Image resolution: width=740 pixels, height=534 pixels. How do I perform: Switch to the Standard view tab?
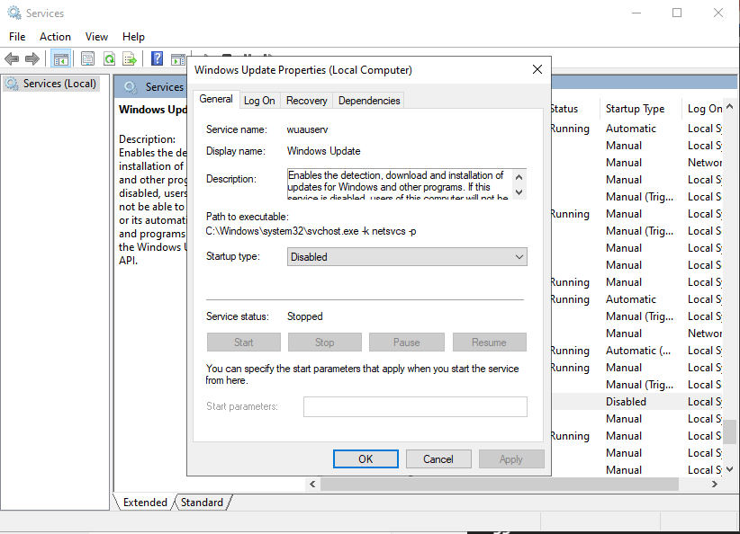[x=202, y=503]
